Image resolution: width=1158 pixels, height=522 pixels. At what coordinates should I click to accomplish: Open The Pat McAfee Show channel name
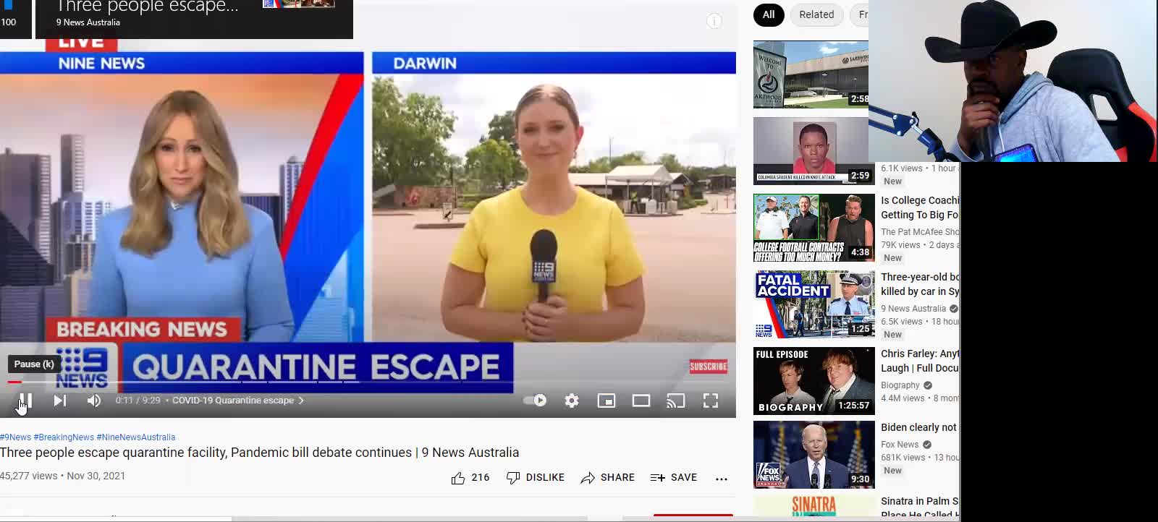coord(920,232)
